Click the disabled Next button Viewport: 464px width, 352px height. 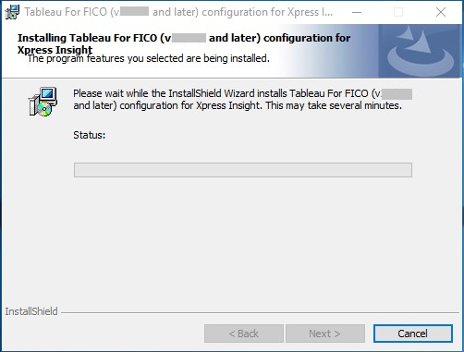(325, 334)
